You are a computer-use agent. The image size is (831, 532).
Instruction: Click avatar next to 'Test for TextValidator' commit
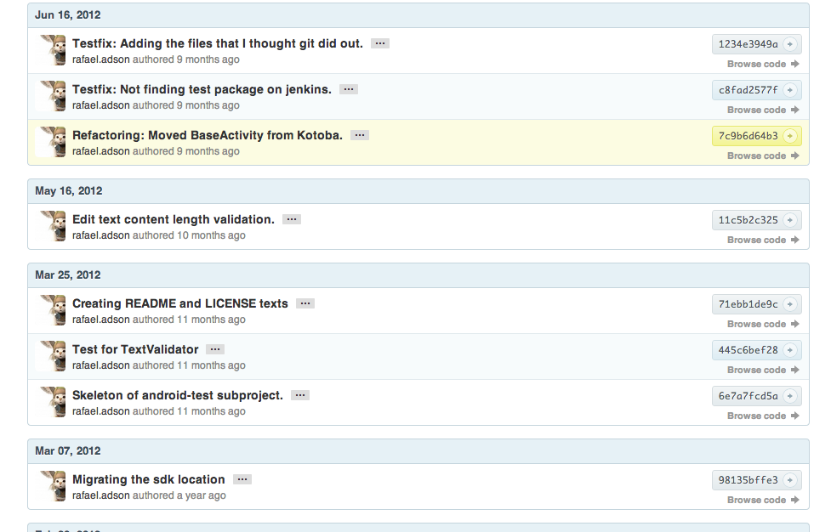pos(54,356)
